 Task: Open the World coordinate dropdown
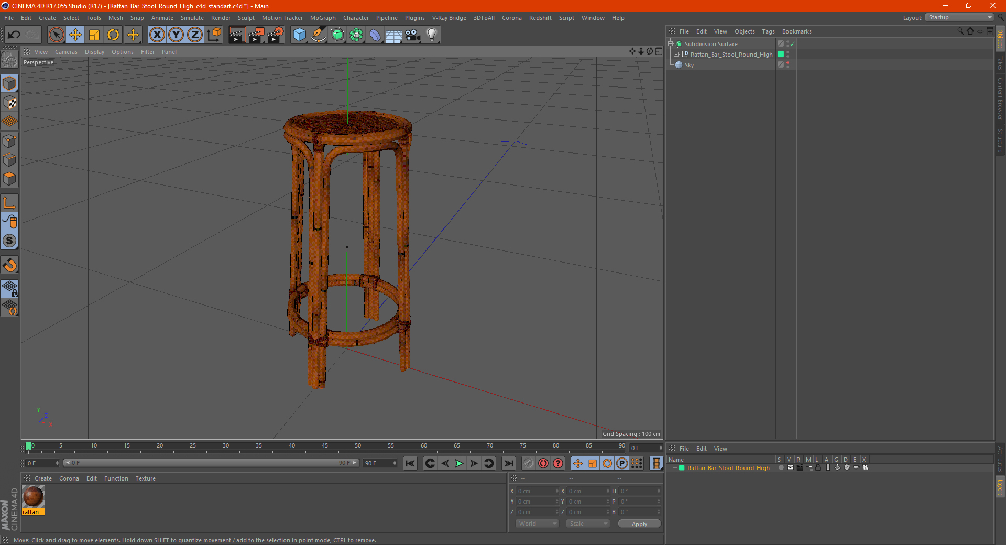pyautogui.click(x=537, y=524)
